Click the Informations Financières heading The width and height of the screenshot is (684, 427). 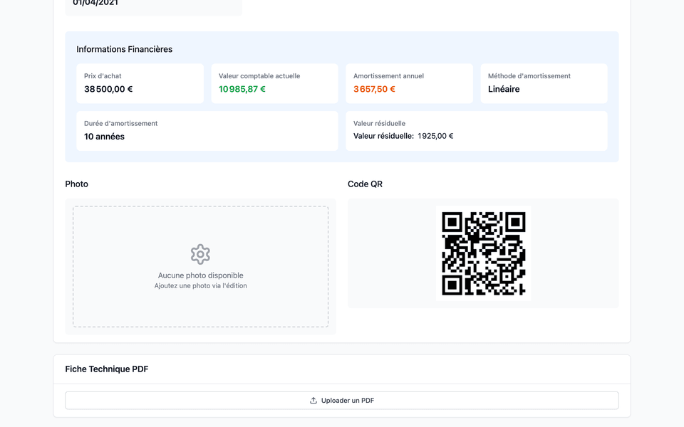(x=124, y=49)
